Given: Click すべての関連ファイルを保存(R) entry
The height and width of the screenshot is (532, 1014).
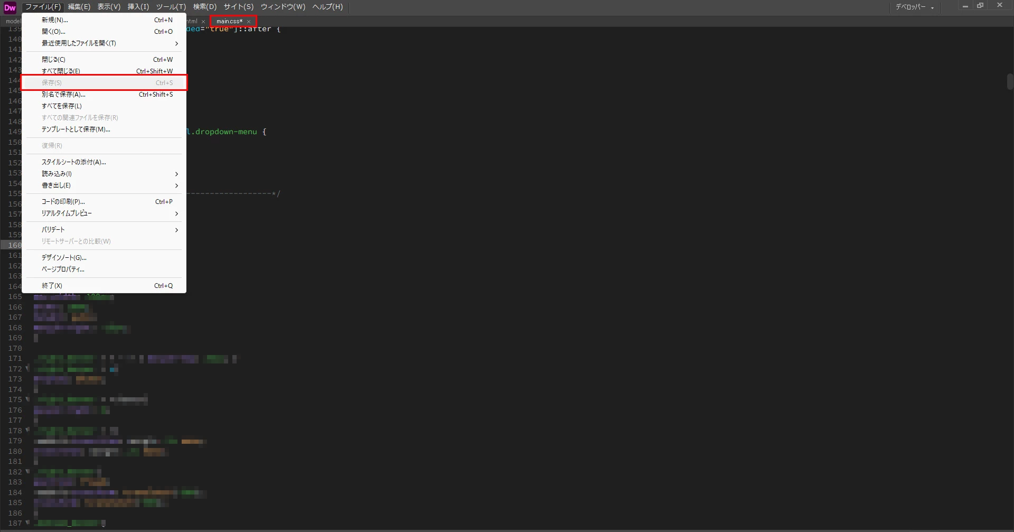Looking at the screenshot, I should coord(104,118).
